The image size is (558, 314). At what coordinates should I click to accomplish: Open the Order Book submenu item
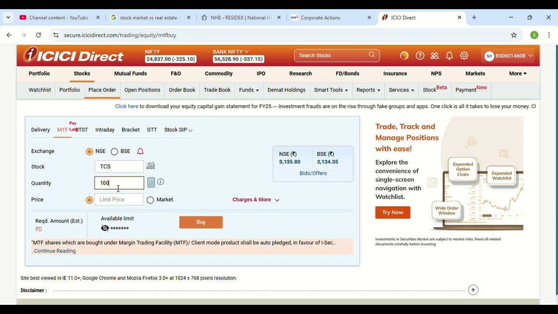coord(182,90)
